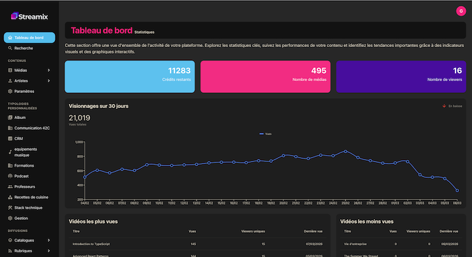Image resolution: width=472 pixels, height=257 pixels.
Task: Expand the Artistes submenu chevron
Action: coord(49,81)
